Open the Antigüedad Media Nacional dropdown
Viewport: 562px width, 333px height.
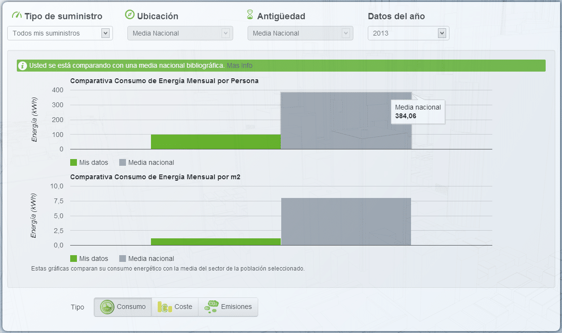(x=300, y=33)
